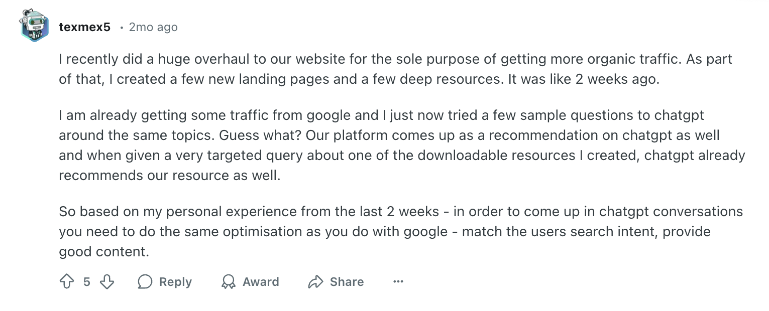The width and height of the screenshot is (769, 311).
Task: Downvote the texmex5 comment
Action: pos(107,282)
